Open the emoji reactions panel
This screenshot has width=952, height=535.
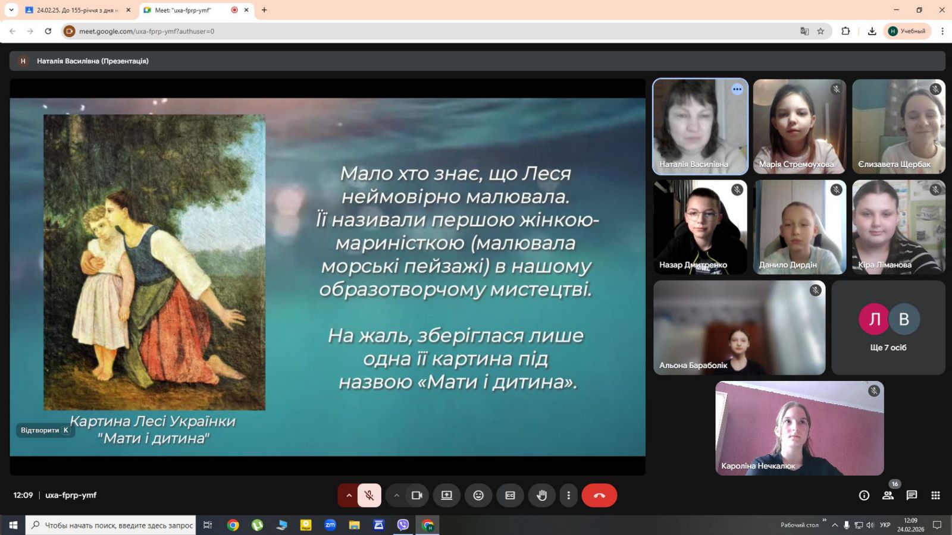(x=478, y=495)
